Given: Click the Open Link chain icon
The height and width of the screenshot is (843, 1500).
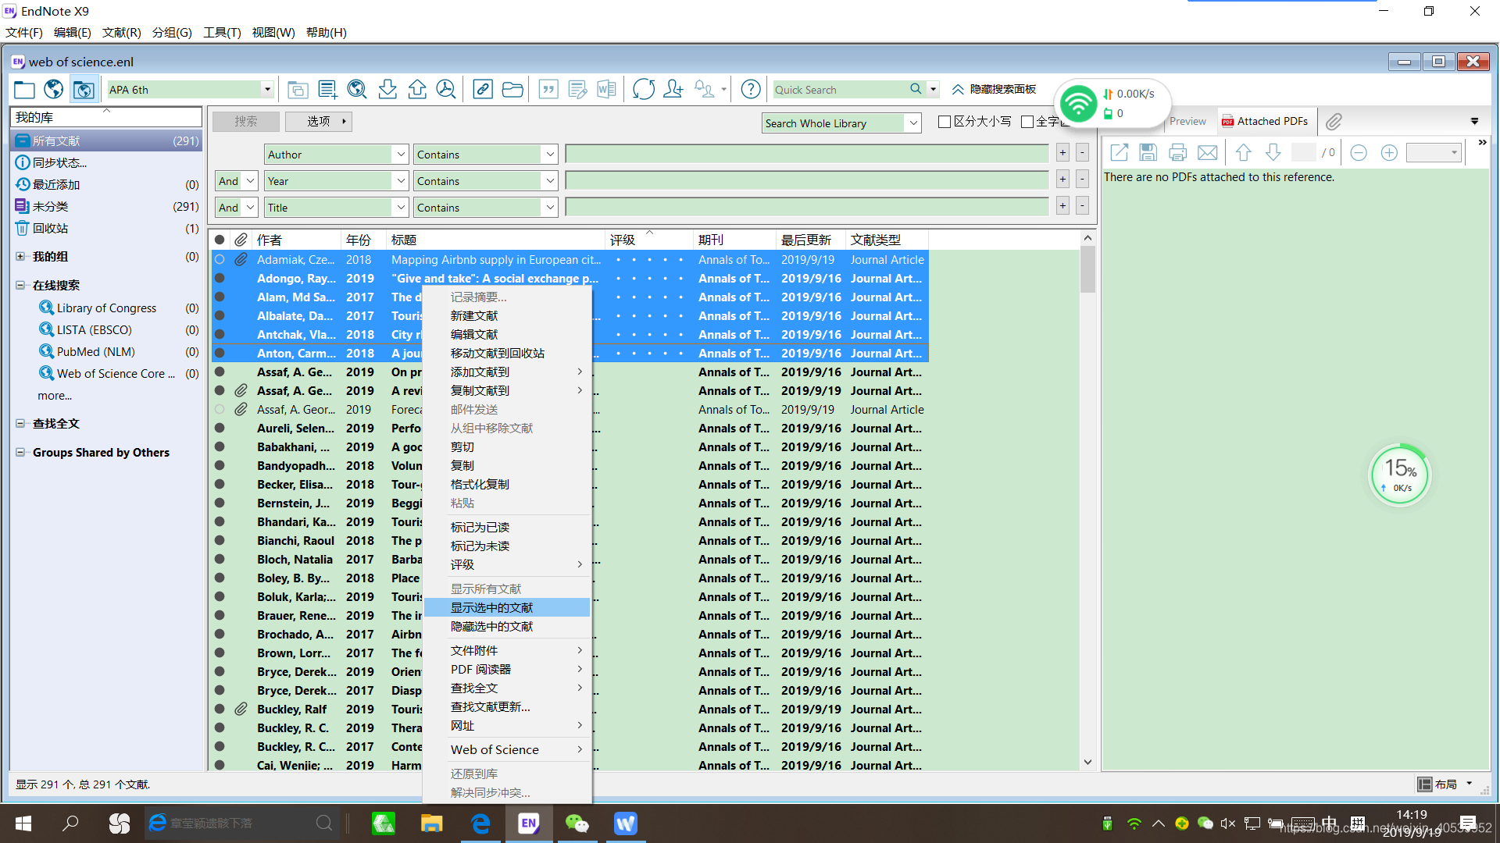Looking at the screenshot, I should tap(483, 90).
